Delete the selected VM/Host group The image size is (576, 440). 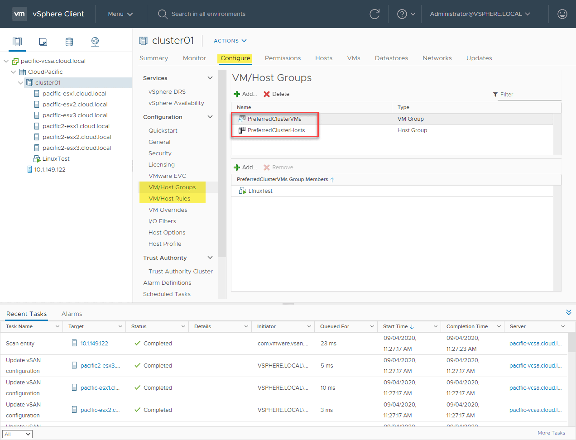[276, 94]
